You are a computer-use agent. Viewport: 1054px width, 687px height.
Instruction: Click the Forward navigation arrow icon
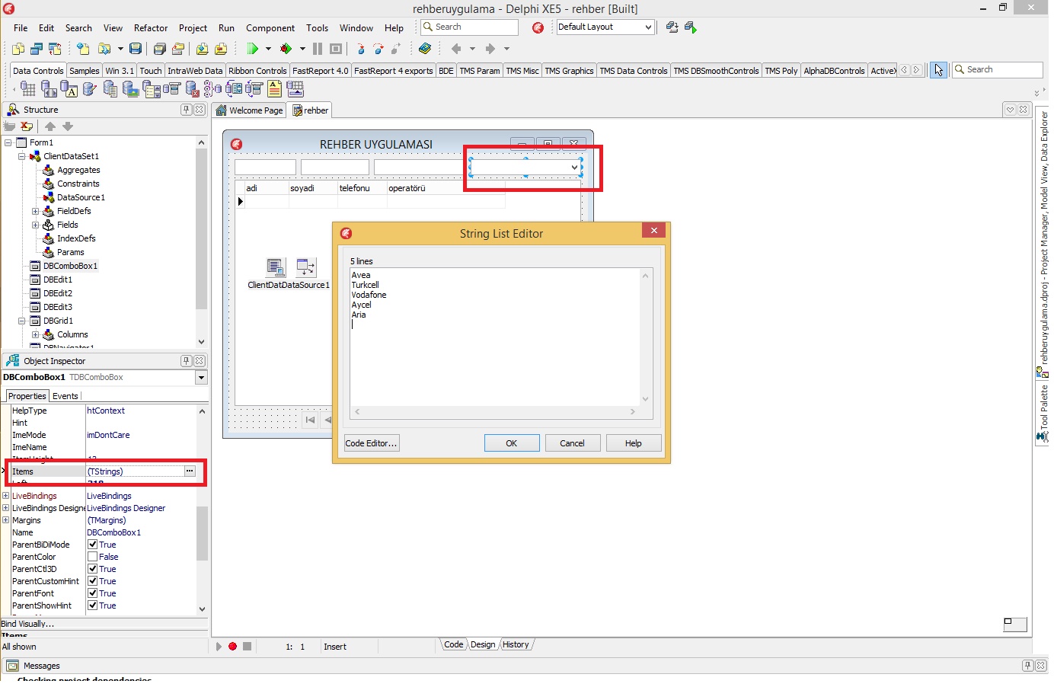coord(490,49)
